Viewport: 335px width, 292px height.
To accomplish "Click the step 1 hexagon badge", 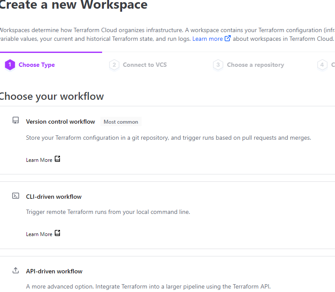I will (x=10, y=65).
